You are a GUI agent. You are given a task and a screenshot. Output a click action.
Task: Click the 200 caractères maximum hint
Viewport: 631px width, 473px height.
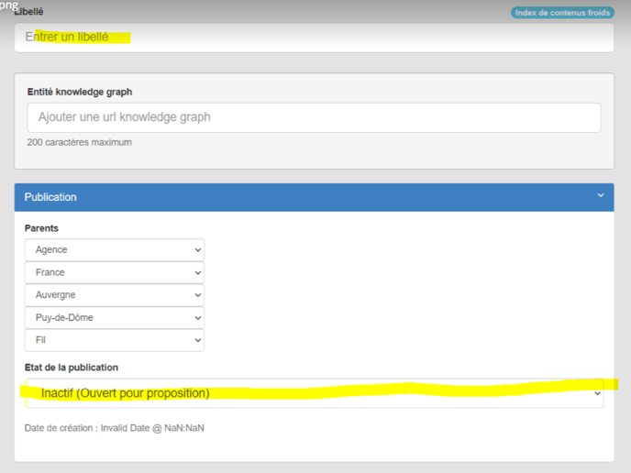[x=80, y=142]
